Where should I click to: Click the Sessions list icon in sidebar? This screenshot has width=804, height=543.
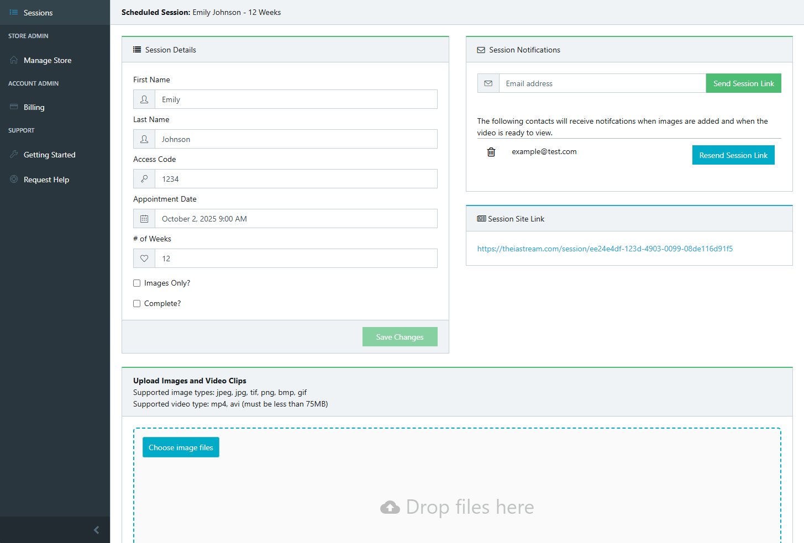coord(13,12)
